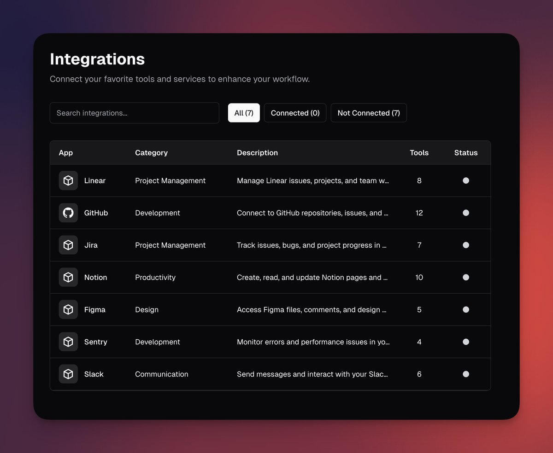Click the Description column header

coord(257,152)
